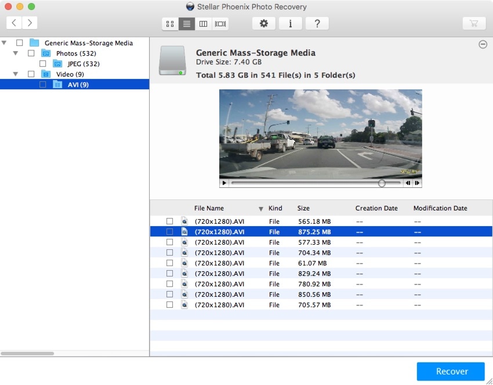The image size is (493, 385).
Task: Click the Photos folder icon
Action: pos(46,53)
